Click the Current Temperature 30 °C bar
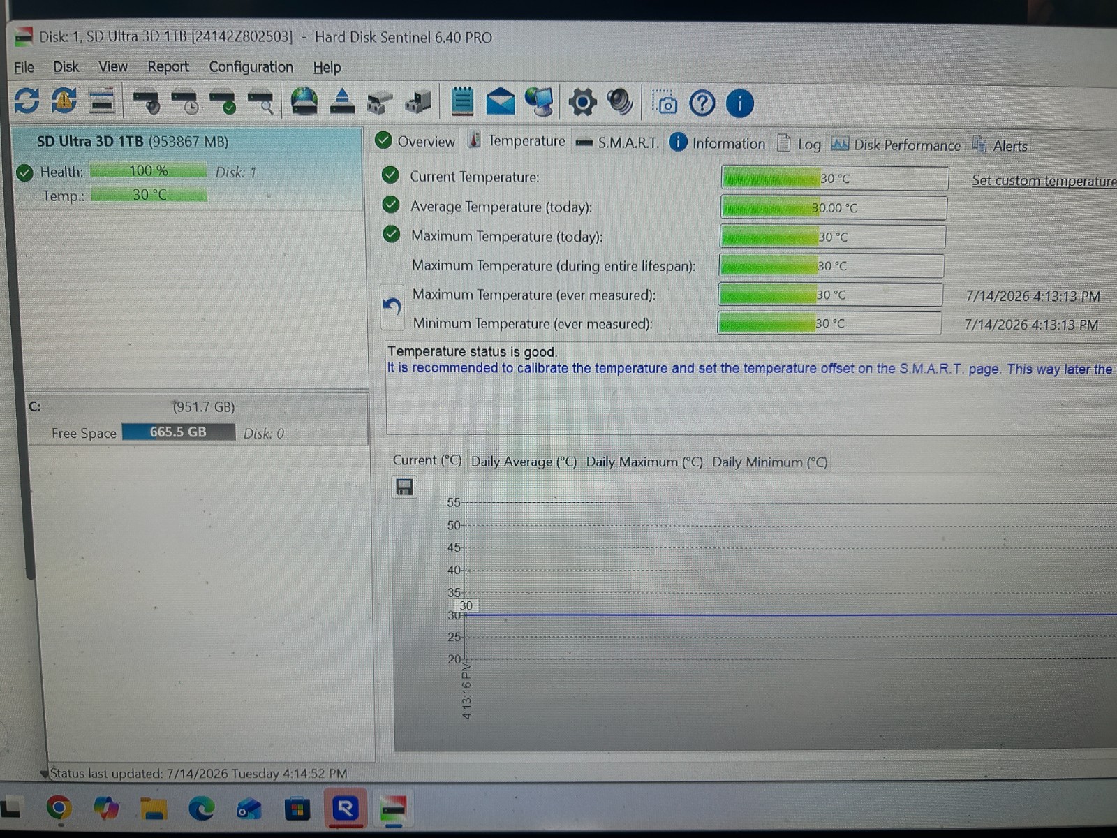Screen dimensions: 1117x838 point(834,178)
